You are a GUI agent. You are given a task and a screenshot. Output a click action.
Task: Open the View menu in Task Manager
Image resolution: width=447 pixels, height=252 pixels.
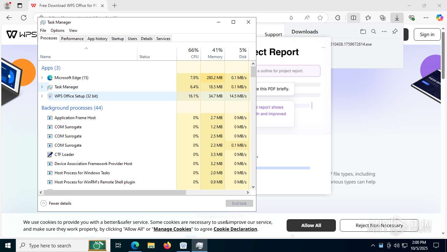click(x=73, y=31)
